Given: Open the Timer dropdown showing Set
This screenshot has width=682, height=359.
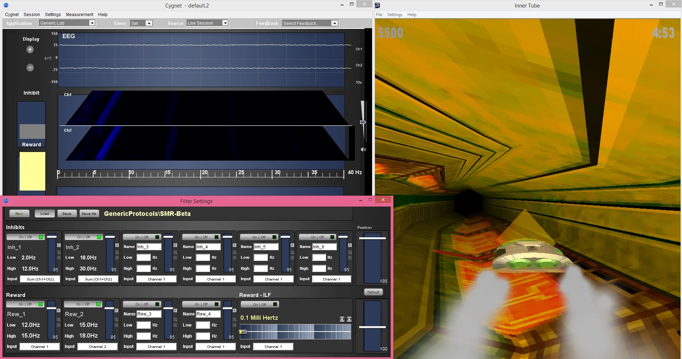Looking at the screenshot, I should pyautogui.click(x=141, y=23).
